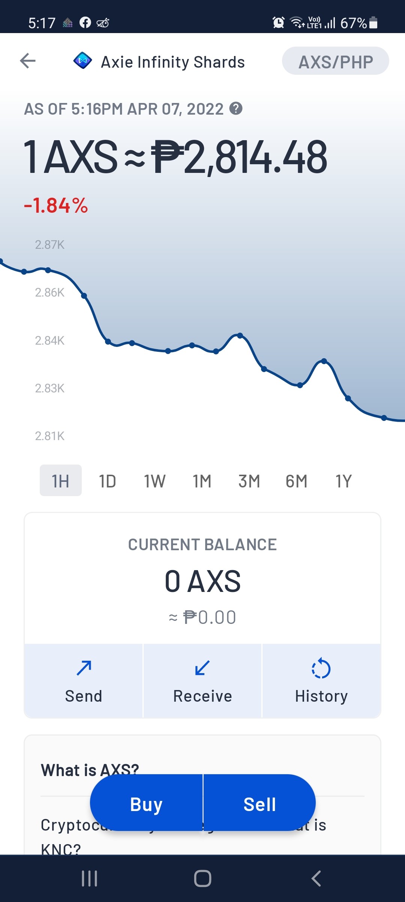Image resolution: width=405 pixels, height=902 pixels.
Task: Switch the AXS/PHP currency pair toggle
Action: click(x=336, y=61)
